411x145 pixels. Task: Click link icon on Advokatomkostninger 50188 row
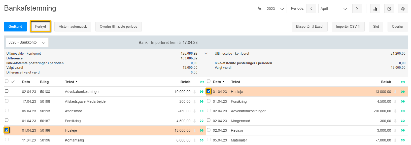pos(201,92)
